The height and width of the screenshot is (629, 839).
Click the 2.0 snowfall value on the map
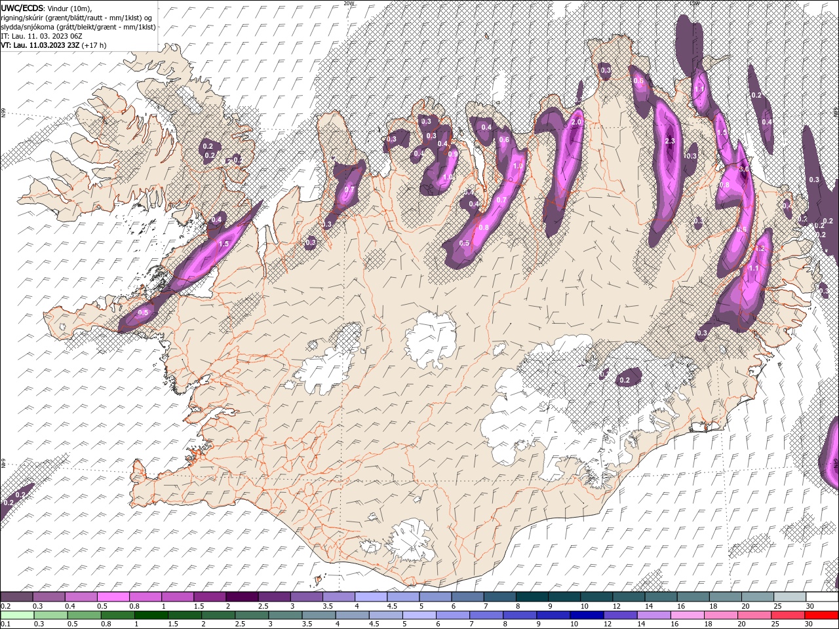click(577, 123)
